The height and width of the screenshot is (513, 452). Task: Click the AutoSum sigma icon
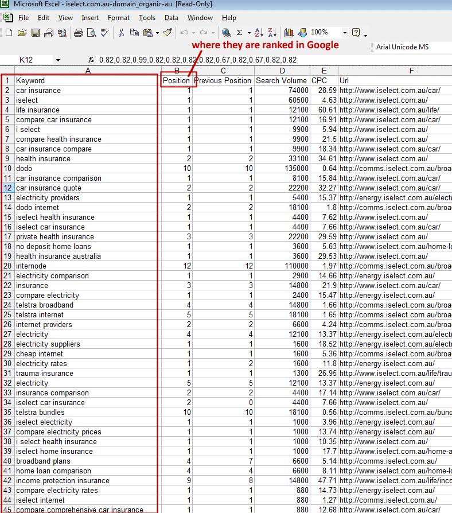(240, 32)
